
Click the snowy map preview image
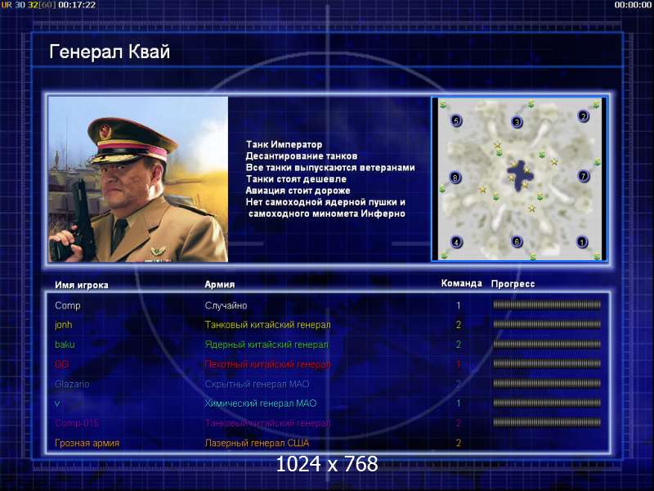point(519,179)
